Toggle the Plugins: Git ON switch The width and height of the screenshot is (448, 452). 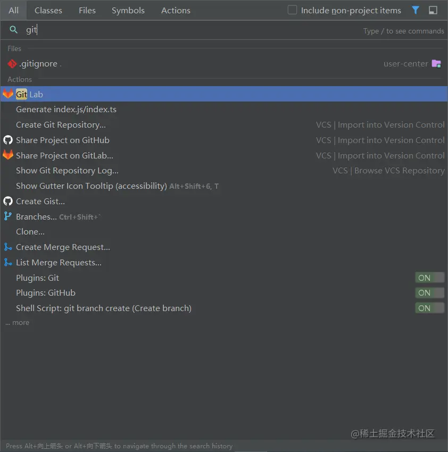(429, 278)
